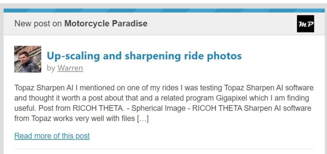327x154 pixels.
Task: Click the excerpt's last line starting from Topaz
Action: [81, 119]
